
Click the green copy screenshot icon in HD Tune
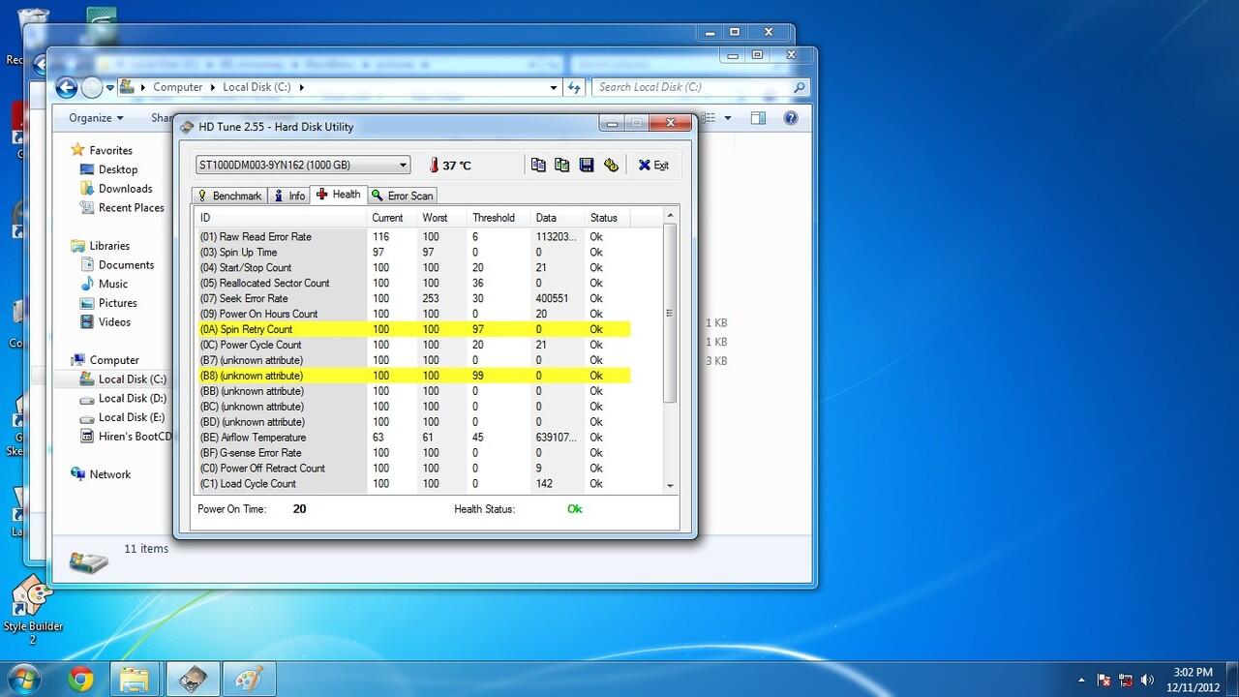(x=561, y=165)
